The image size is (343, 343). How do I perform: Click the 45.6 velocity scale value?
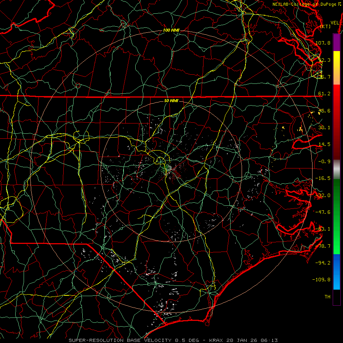324,111
